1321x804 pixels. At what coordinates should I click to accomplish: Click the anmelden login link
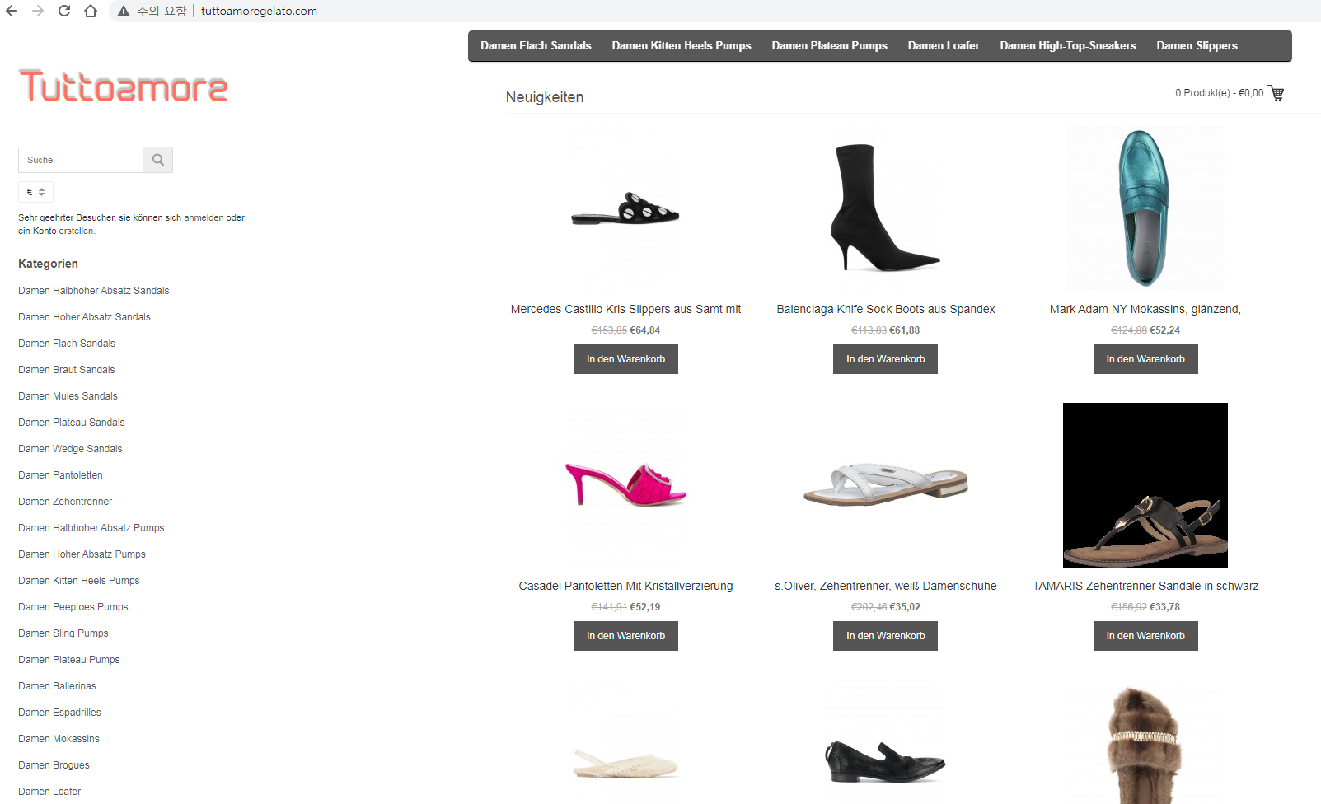pyautogui.click(x=204, y=217)
